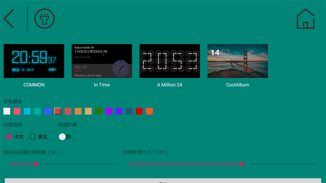Click the save button at the bottom

(x=163, y=181)
